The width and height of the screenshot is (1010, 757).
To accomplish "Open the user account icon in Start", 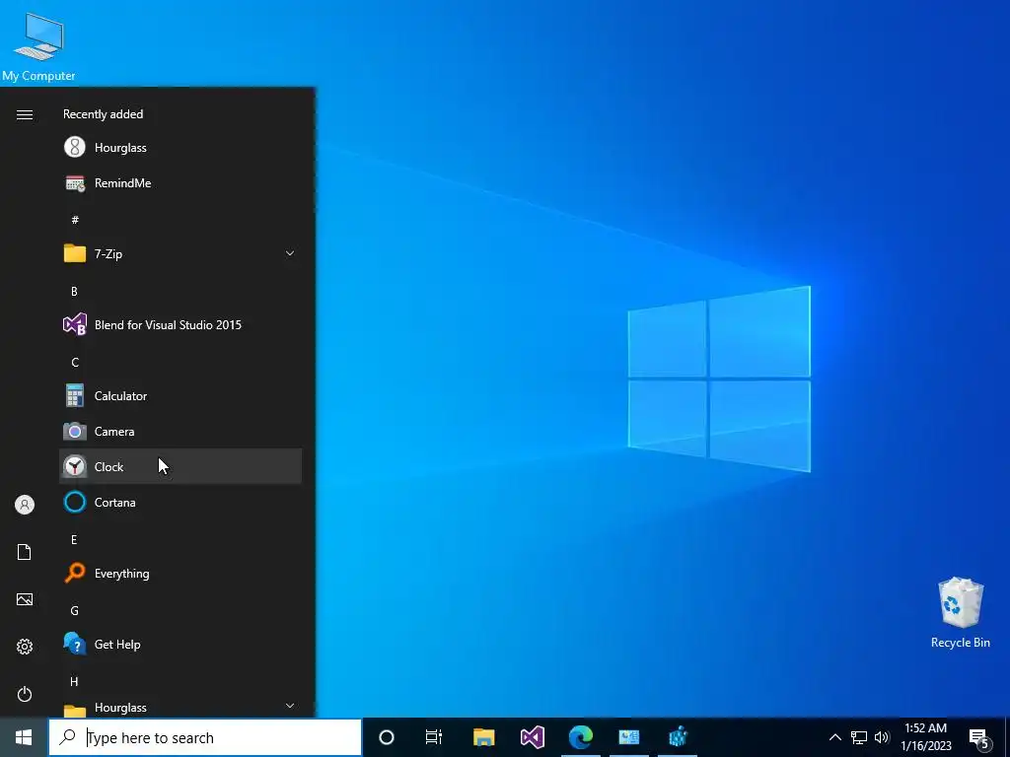I will [25, 505].
